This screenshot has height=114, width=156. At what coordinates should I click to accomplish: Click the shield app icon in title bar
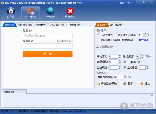[2, 3]
